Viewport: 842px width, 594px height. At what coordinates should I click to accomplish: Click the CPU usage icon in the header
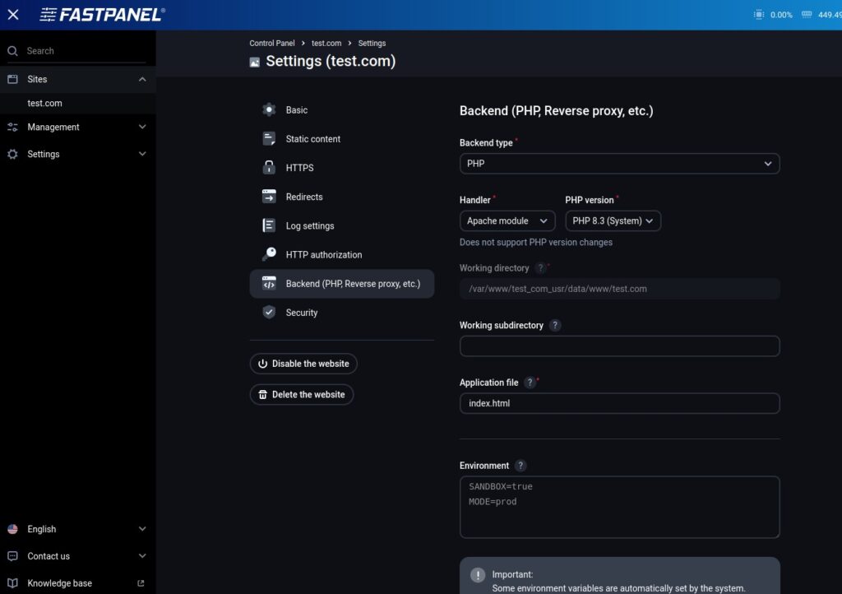[758, 15]
